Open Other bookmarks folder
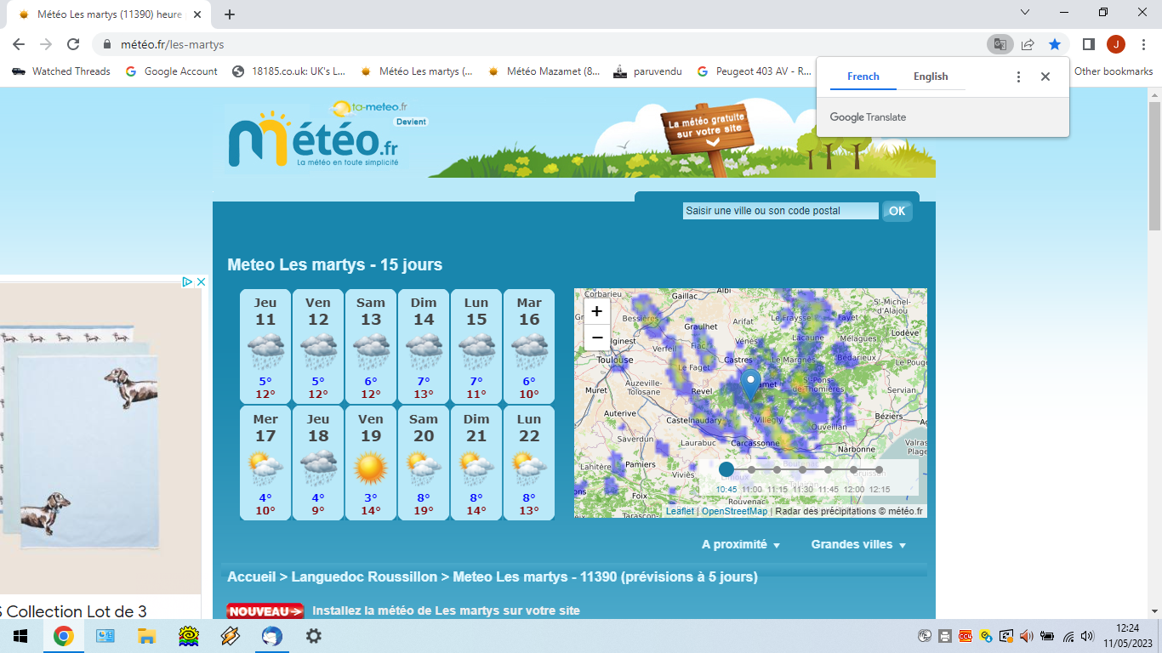 [1113, 71]
